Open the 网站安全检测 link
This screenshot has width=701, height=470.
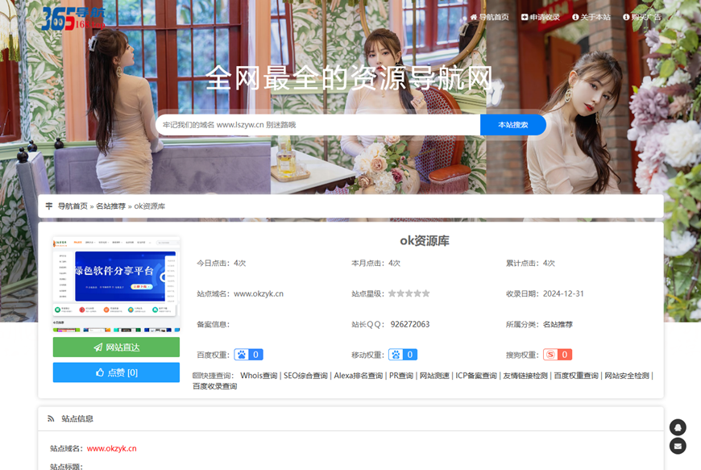(627, 376)
